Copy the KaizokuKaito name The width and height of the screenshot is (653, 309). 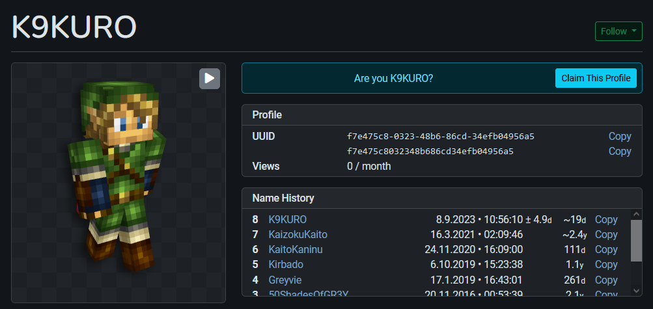click(606, 235)
